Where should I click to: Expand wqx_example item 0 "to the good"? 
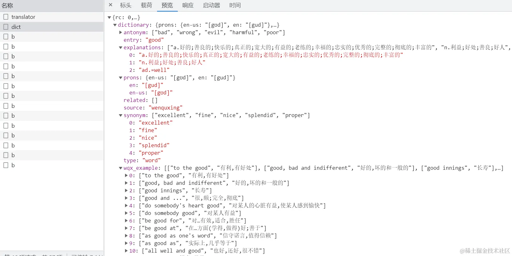click(126, 176)
